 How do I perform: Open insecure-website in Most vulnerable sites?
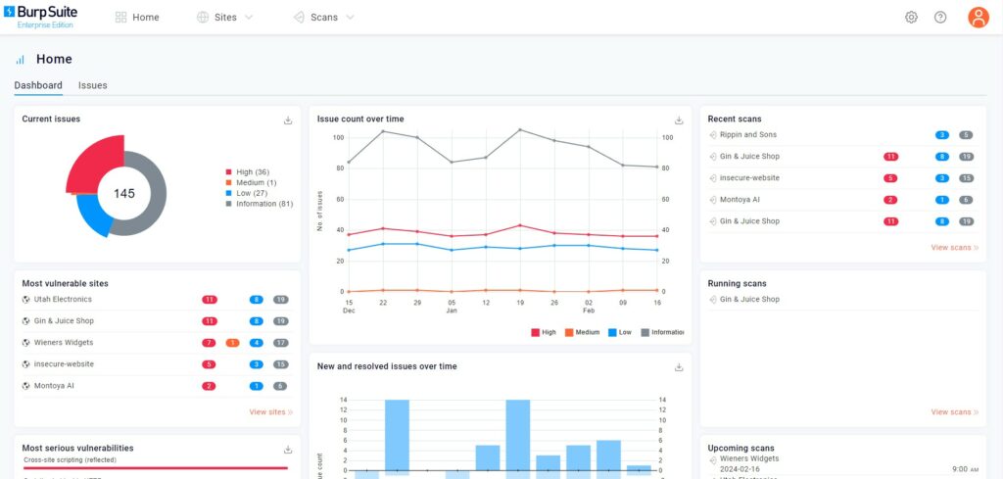coord(64,364)
